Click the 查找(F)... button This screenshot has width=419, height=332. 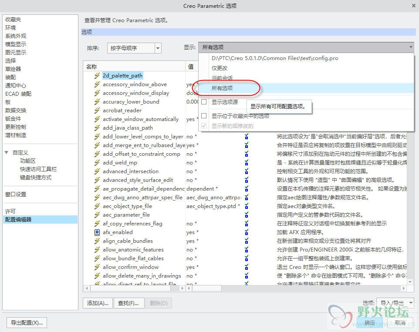(129, 303)
